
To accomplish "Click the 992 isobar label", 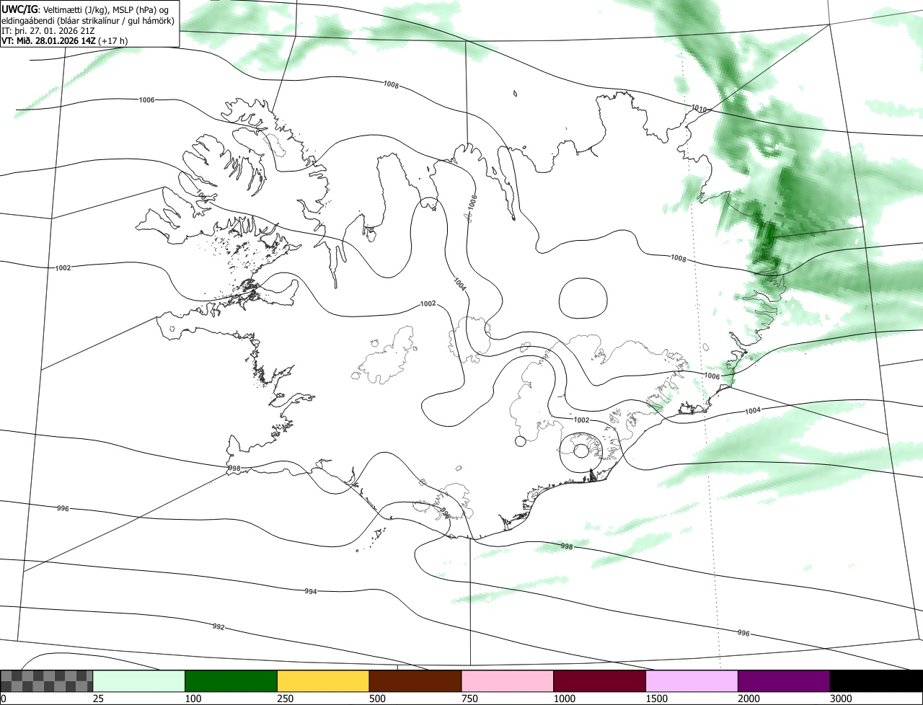I will point(218,626).
